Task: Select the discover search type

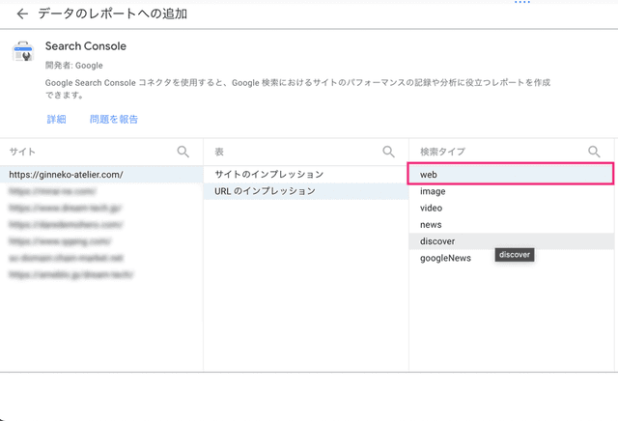Action: pos(512,241)
